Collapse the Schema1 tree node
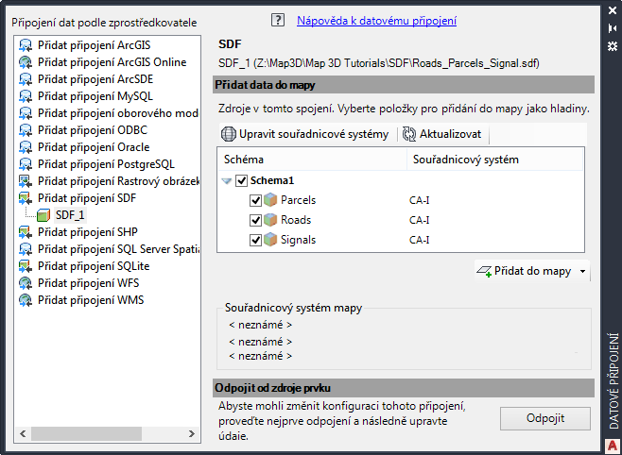Image resolution: width=622 pixels, height=455 pixels. (x=227, y=180)
